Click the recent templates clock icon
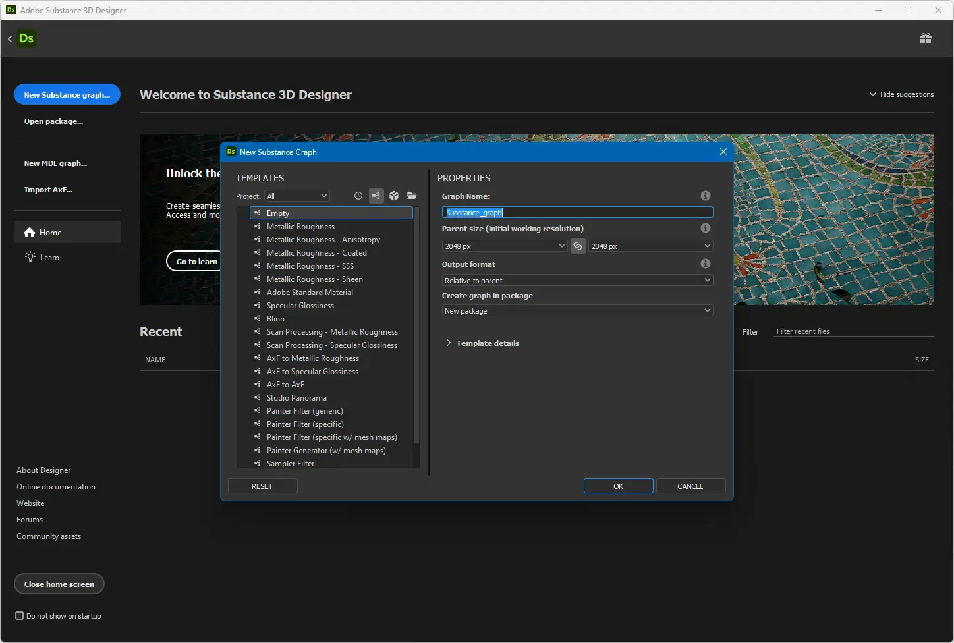 (358, 196)
